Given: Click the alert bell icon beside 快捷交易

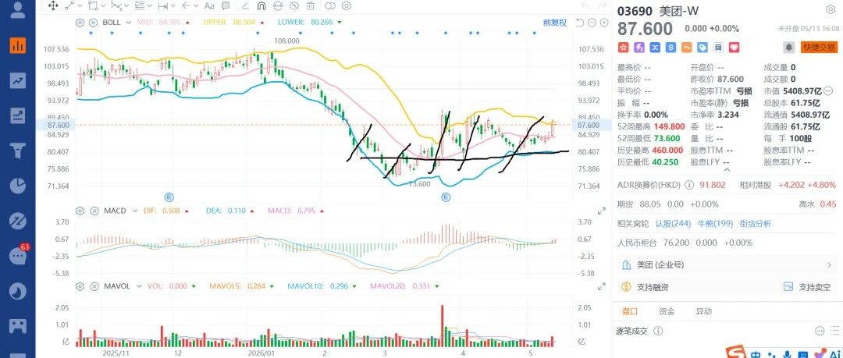Looking at the screenshot, I should [x=788, y=48].
